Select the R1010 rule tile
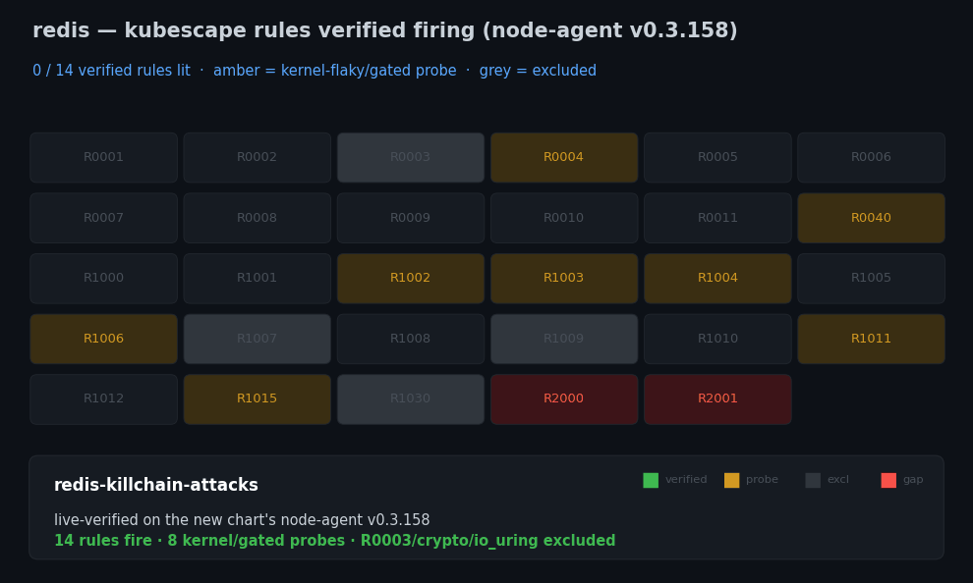 point(717,339)
